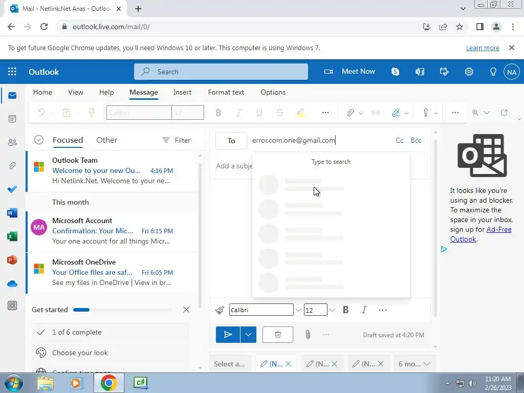Click the Underline button in the ribbon
524x393 pixels.
[x=259, y=113]
